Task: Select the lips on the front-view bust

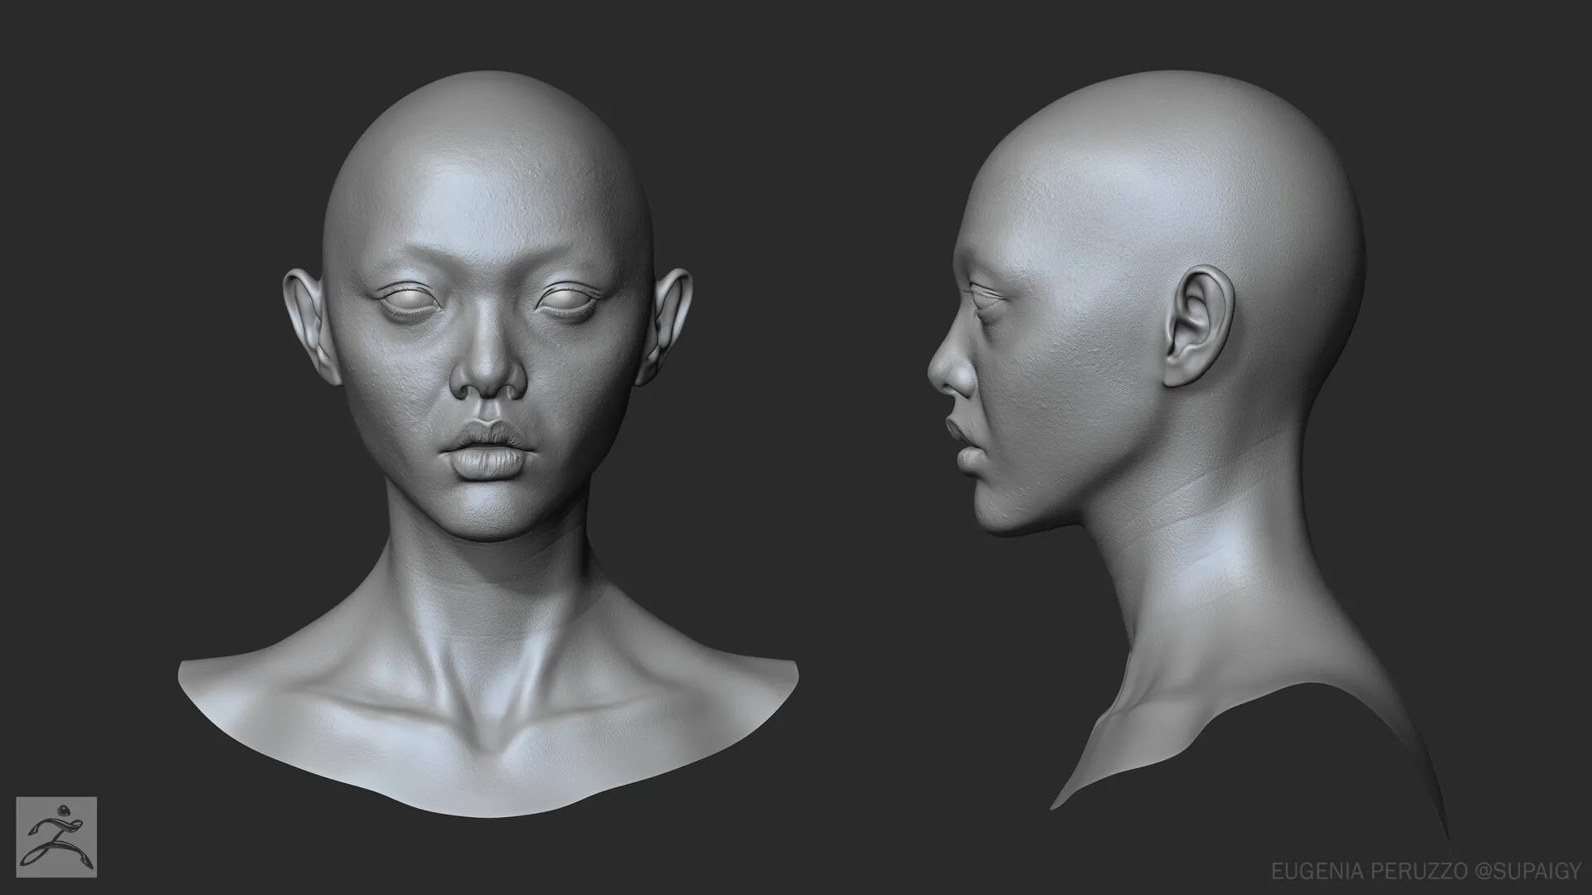Action: tap(488, 452)
